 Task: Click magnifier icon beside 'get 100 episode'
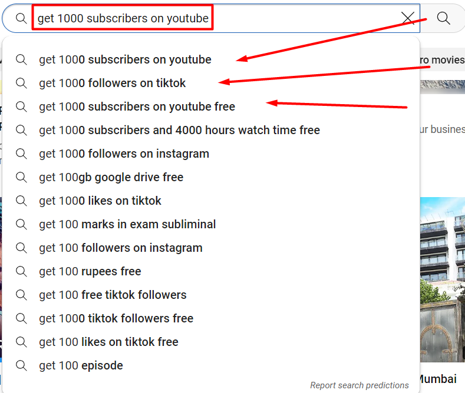tap(21, 365)
